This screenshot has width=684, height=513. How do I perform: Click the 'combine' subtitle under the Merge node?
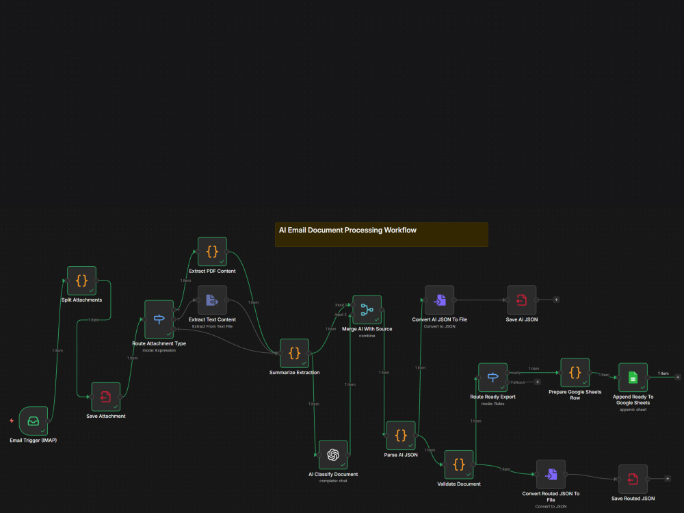pyautogui.click(x=367, y=336)
